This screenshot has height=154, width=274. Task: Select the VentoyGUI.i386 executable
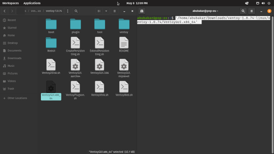point(99,67)
